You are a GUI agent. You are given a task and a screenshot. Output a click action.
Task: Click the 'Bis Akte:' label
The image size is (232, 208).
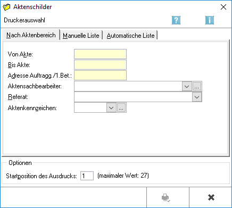19,65
